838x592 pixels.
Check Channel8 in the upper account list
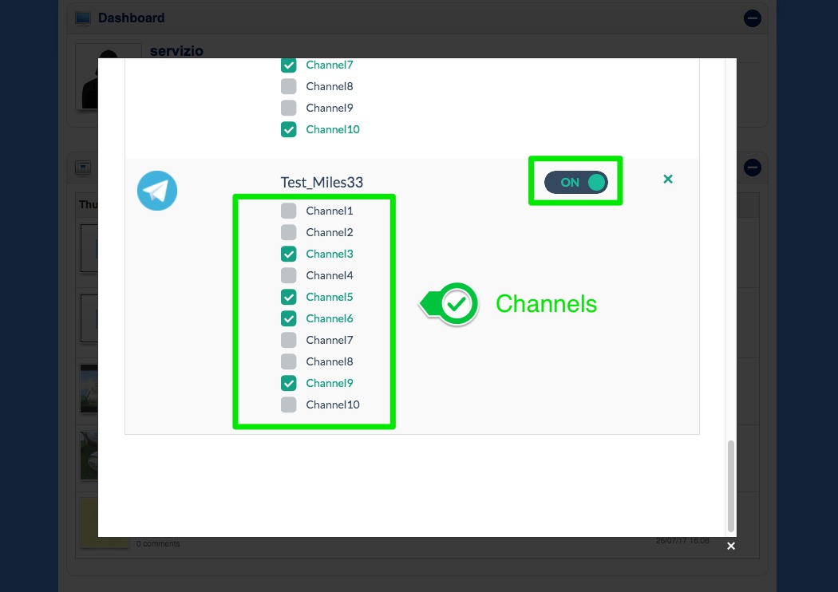pyautogui.click(x=289, y=87)
